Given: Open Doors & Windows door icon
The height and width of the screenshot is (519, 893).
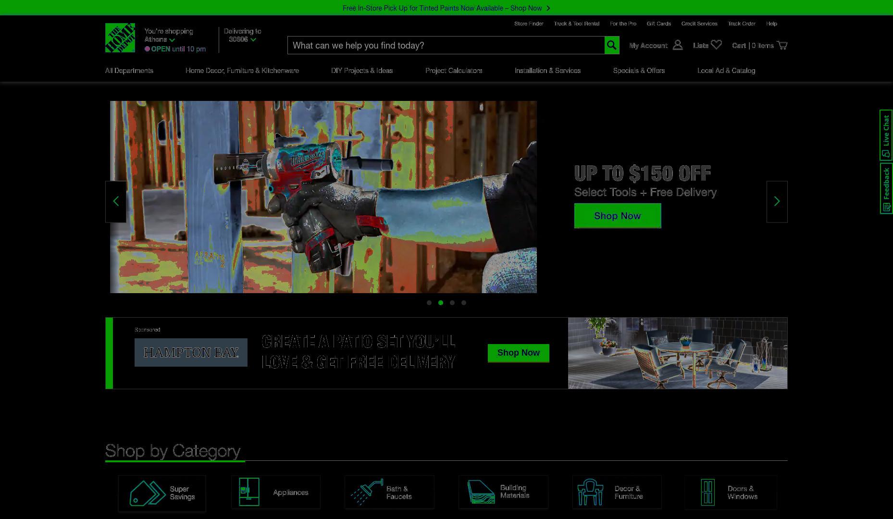Looking at the screenshot, I should (707, 492).
